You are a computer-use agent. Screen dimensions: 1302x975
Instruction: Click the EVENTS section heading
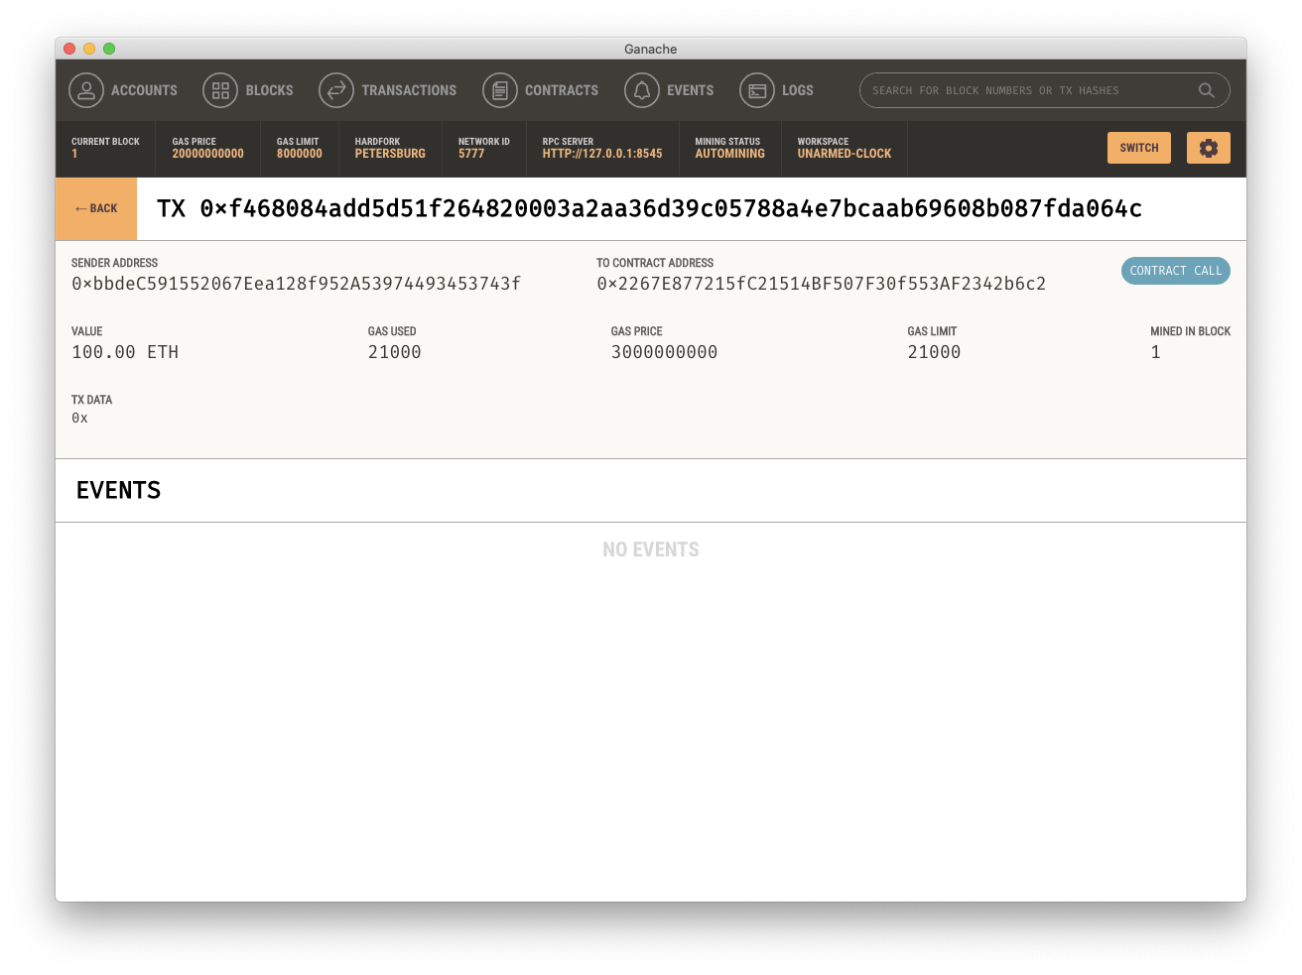pos(118,490)
